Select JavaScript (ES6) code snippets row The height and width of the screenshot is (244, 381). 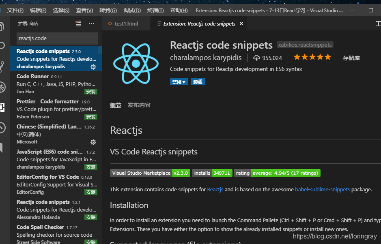tap(56, 159)
